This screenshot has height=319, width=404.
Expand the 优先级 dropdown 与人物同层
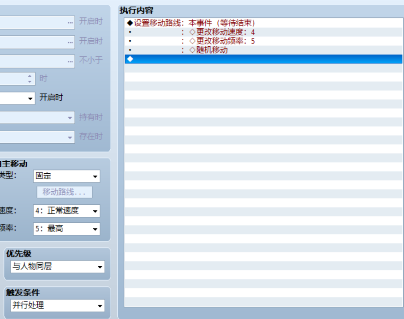57,267
